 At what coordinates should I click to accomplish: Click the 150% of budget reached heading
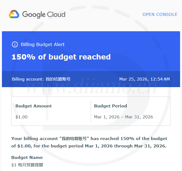pos(61,57)
